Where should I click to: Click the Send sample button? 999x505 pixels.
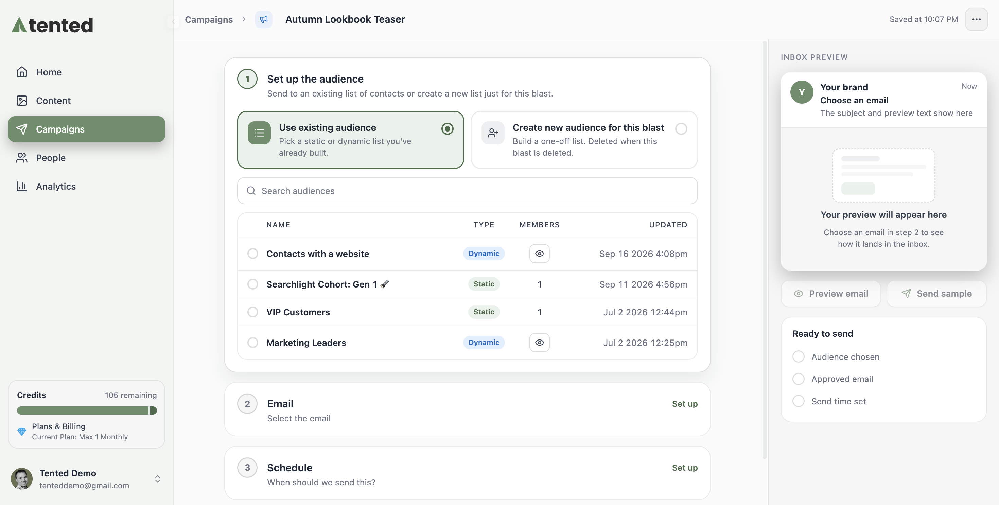pos(936,294)
